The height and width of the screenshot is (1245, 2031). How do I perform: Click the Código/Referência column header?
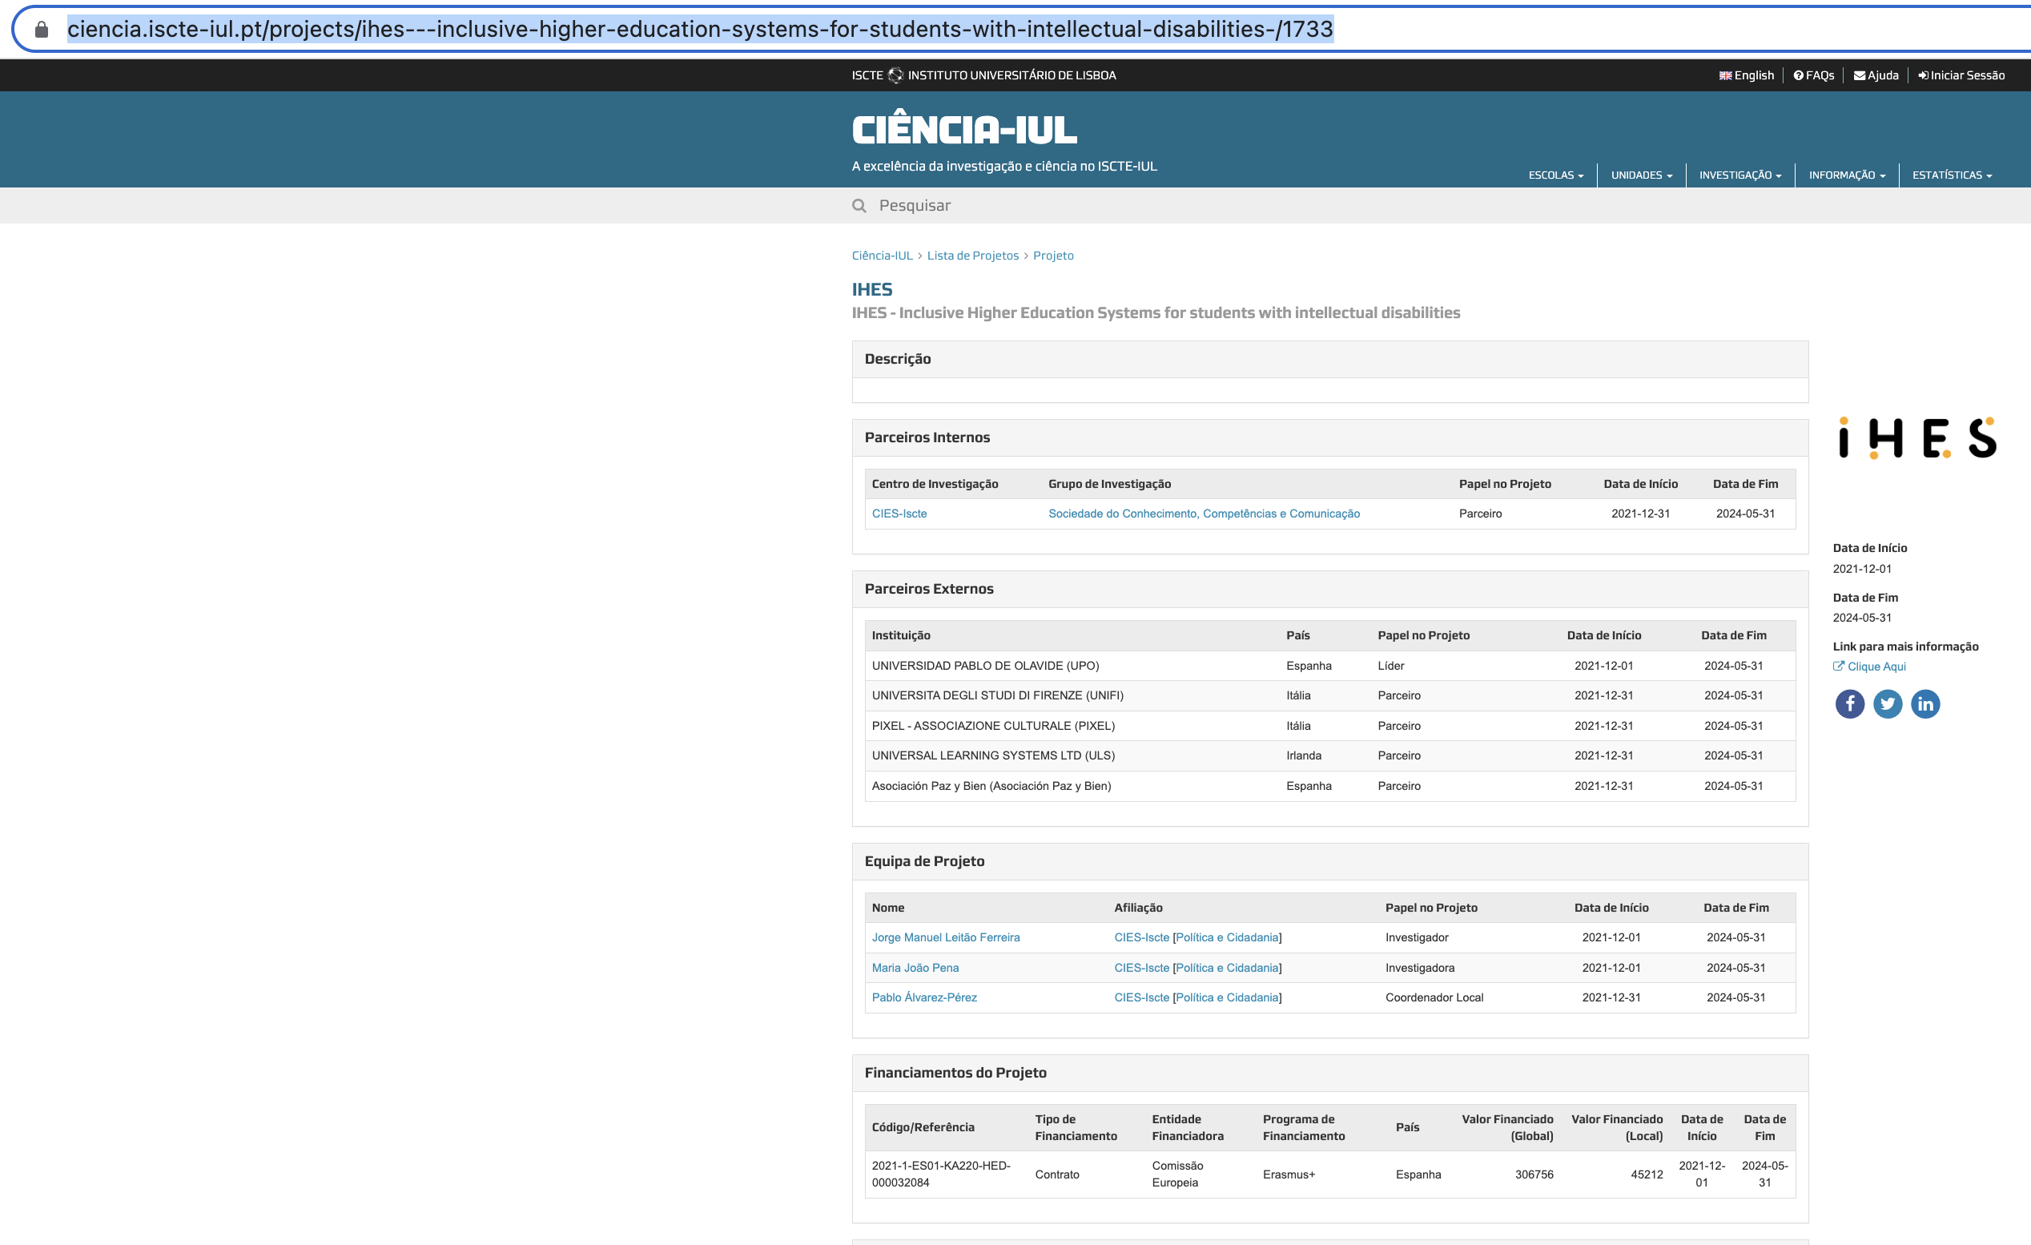[923, 1128]
